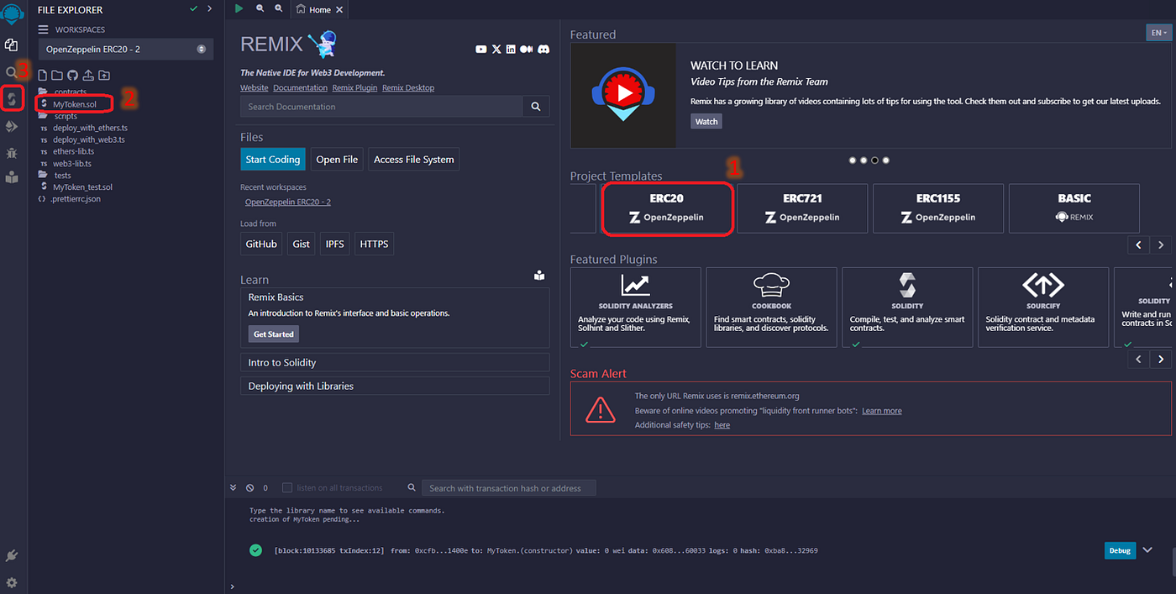The image size is (1176, 594).
Task: Open the Remix YouTube icon
Action: [x=481, y=50]
